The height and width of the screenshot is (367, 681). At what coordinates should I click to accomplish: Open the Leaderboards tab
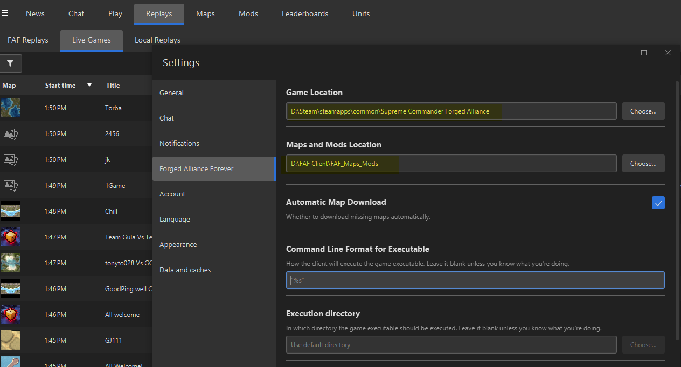(305, 13)
